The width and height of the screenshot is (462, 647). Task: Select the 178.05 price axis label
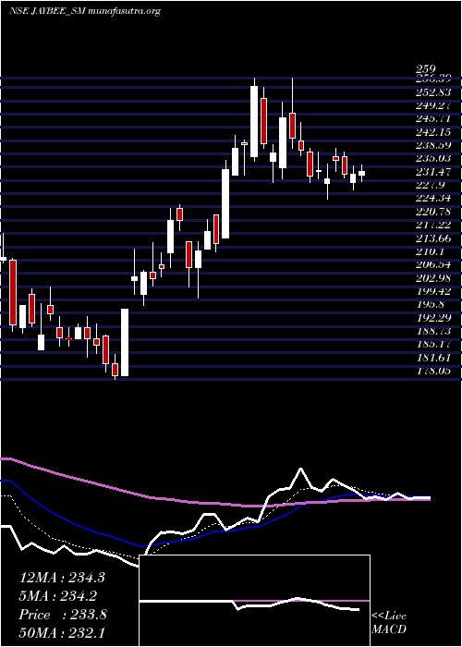coord(433,372)
